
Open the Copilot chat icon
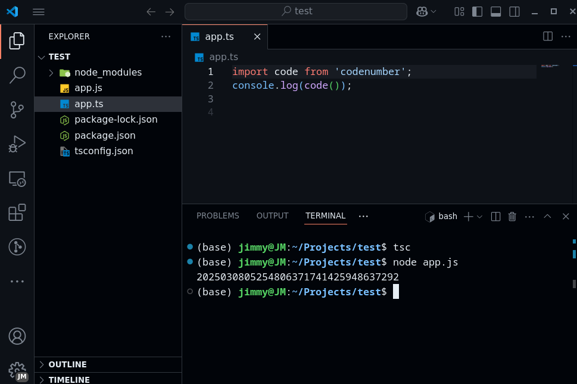tap(422, 12)
